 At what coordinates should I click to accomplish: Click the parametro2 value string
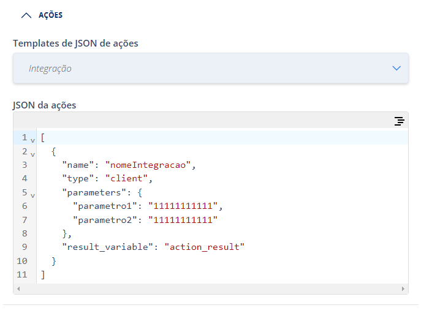click(x=183, y=220)
